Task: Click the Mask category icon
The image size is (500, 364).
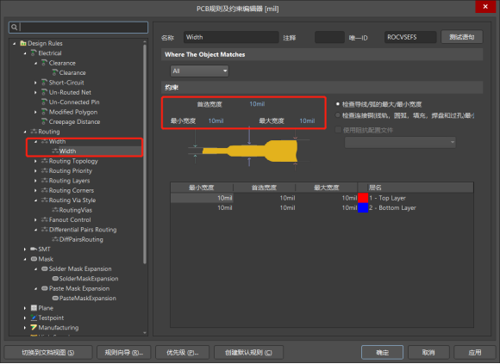Action: tap(34, 259)
